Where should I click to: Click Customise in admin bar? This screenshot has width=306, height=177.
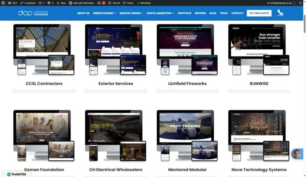28,3
